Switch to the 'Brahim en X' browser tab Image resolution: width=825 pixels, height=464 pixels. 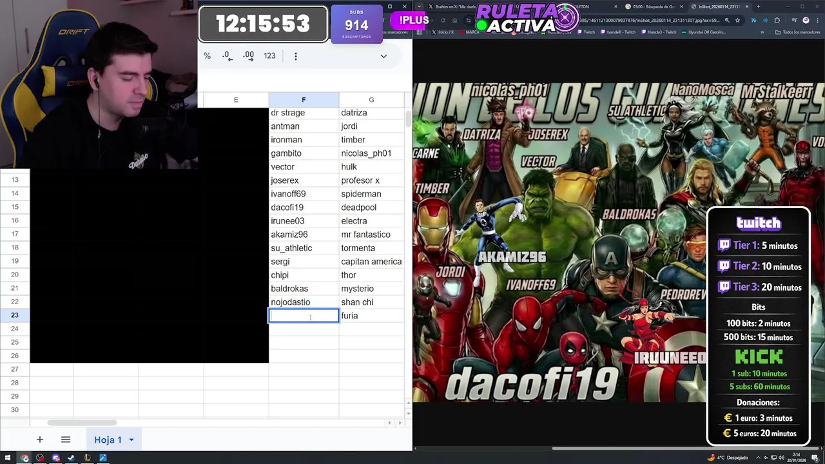451,6
